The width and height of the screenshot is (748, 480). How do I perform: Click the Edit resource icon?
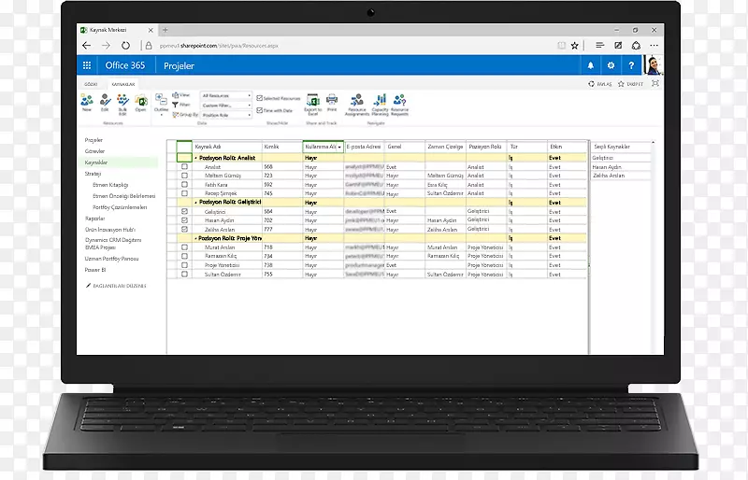coord(105,101)
